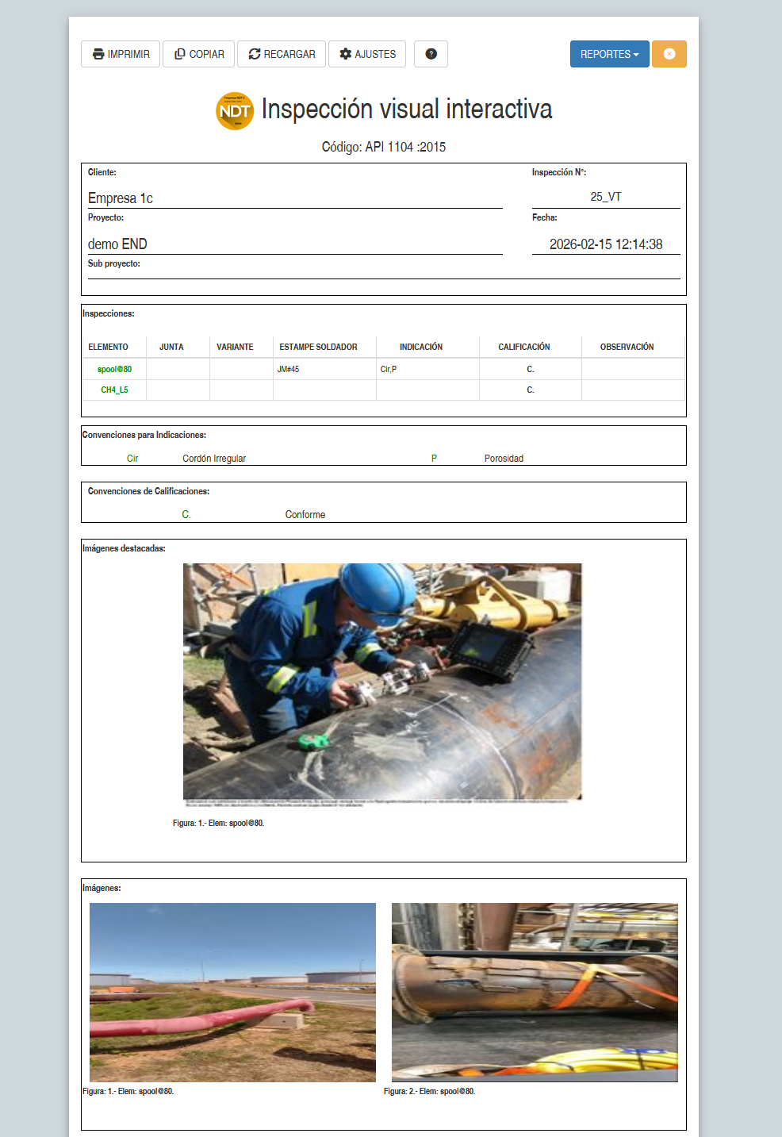The image size is (782, 1137).
Task: Open the spool@80 element link
Action: click(114, 369)
